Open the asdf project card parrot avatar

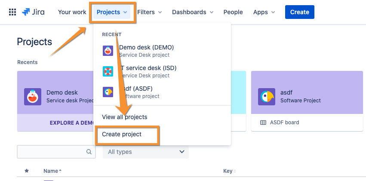point(267,97)
